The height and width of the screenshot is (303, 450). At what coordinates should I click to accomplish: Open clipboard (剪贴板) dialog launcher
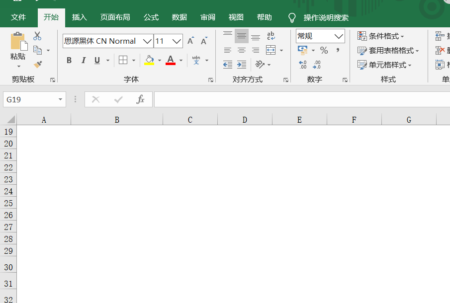coord(53,80)
